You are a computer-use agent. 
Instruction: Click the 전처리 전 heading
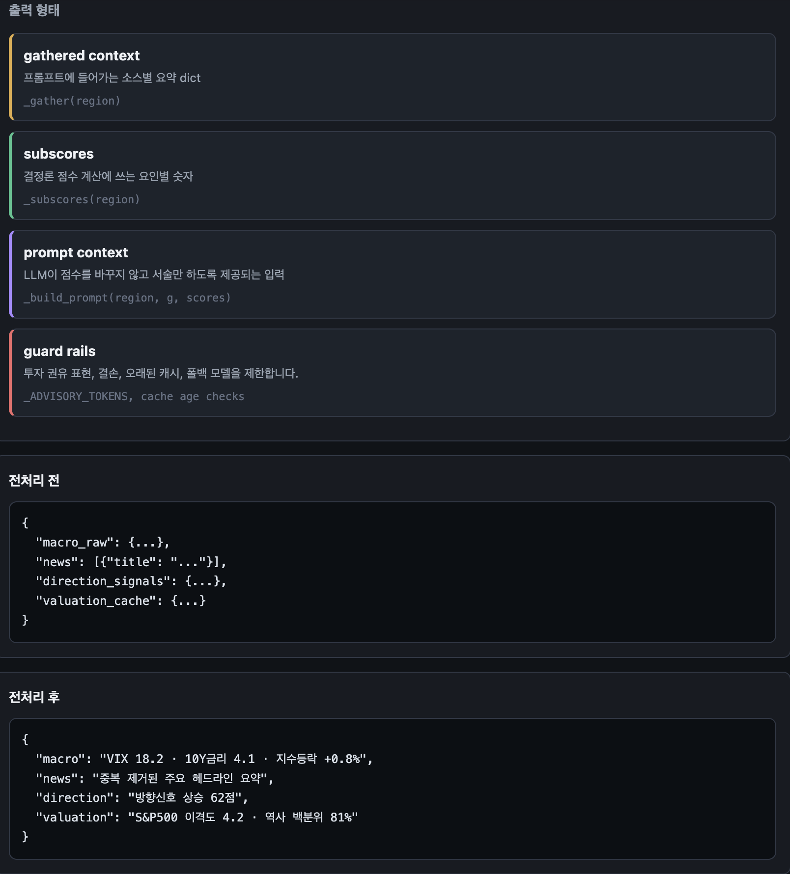tap(34, 480)
